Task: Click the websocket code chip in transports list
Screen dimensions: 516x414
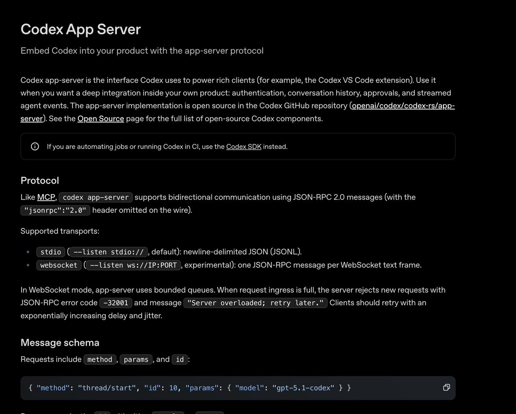Action: (x=59, y=265)
